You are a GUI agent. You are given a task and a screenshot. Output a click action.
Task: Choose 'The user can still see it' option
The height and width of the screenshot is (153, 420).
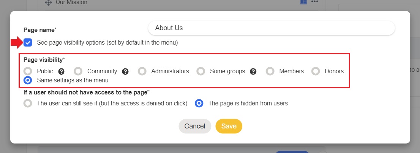(28, 103)
